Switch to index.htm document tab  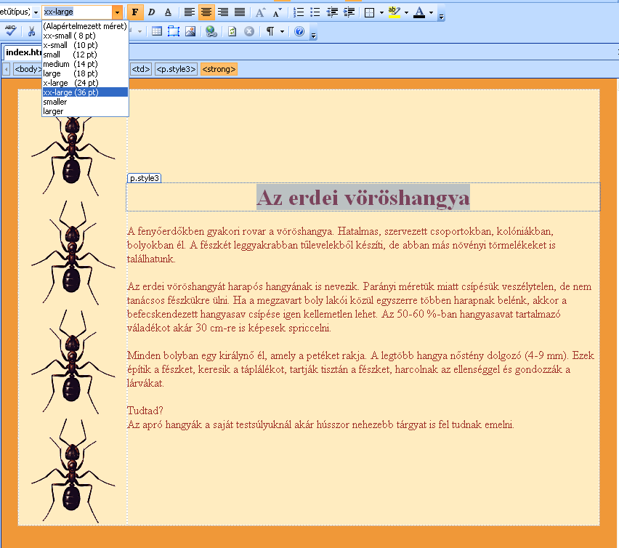click(23, 52)
